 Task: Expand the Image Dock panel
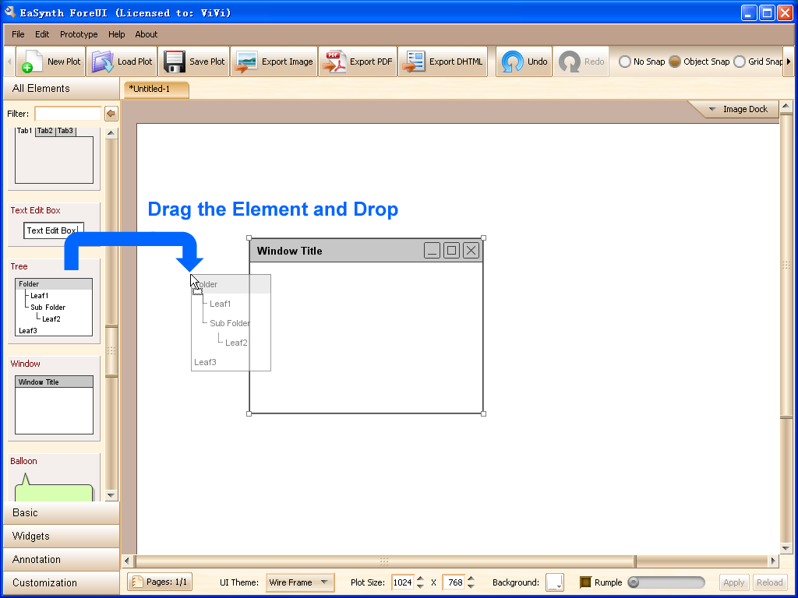click(x=737, y=110)
